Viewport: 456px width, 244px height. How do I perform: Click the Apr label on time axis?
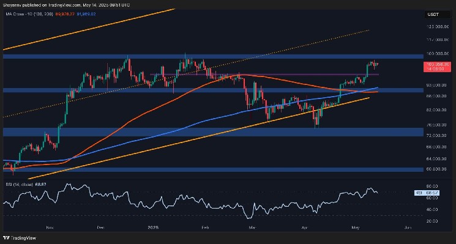click(304, 227)
